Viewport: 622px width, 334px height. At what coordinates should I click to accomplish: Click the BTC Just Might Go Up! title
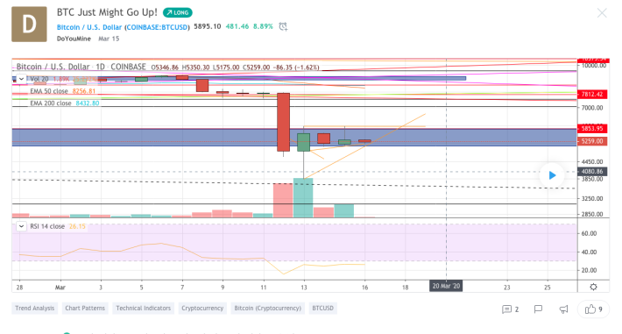click(x=107, y=12)
